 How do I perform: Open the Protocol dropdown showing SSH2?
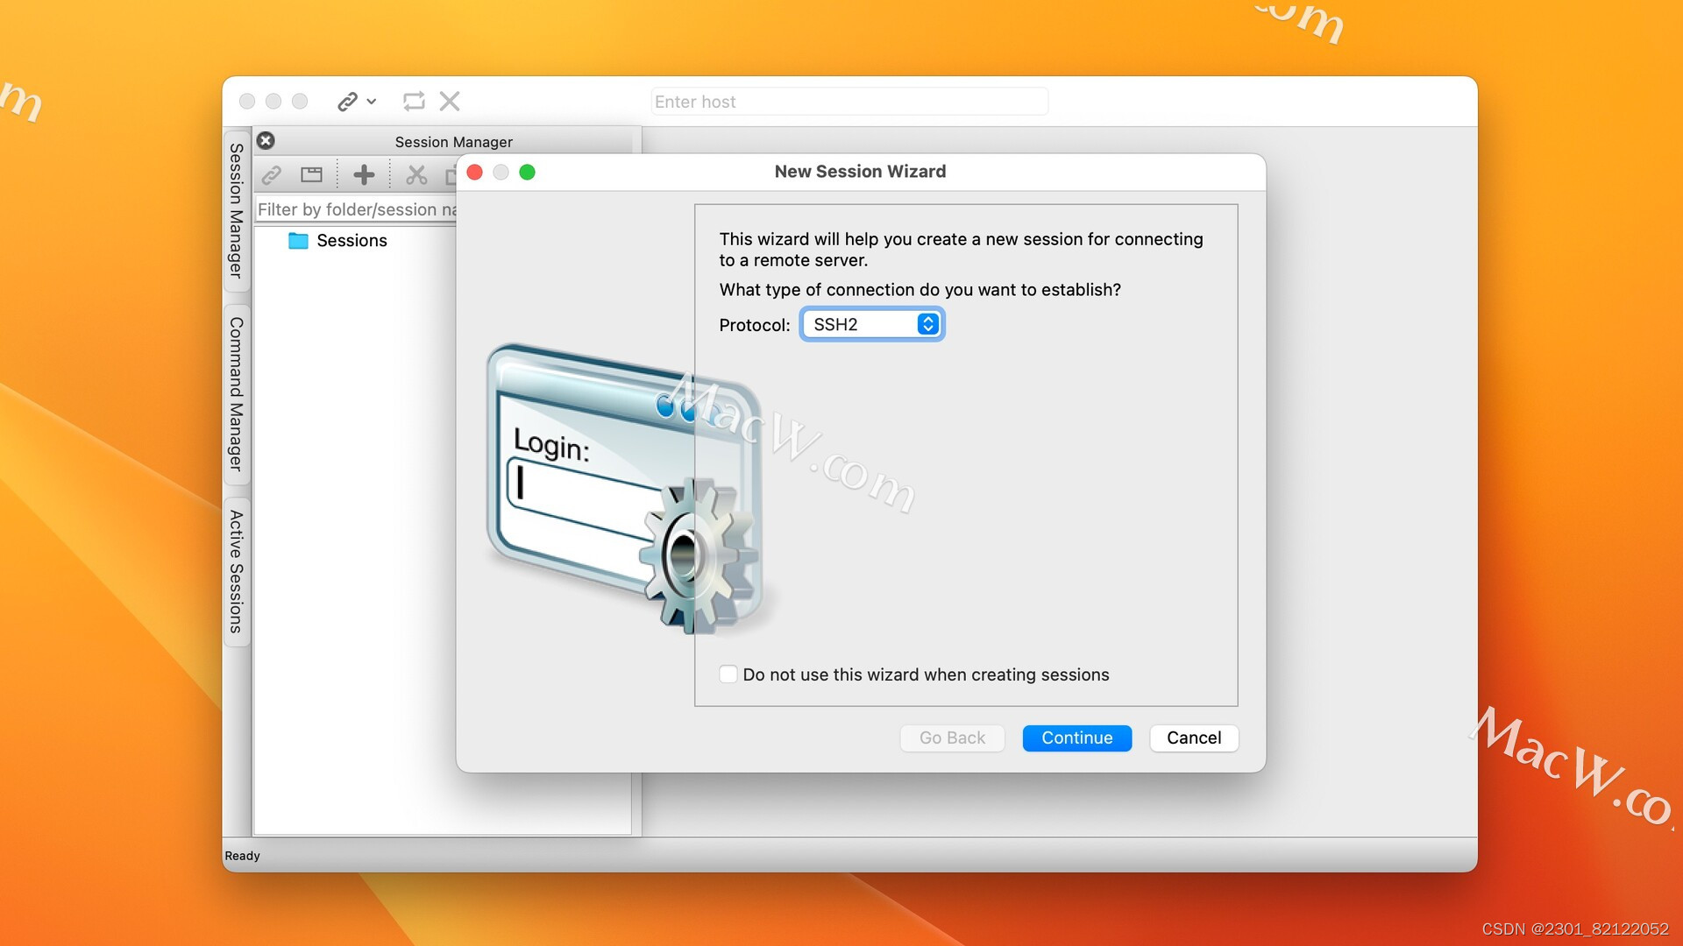(871, 324)
